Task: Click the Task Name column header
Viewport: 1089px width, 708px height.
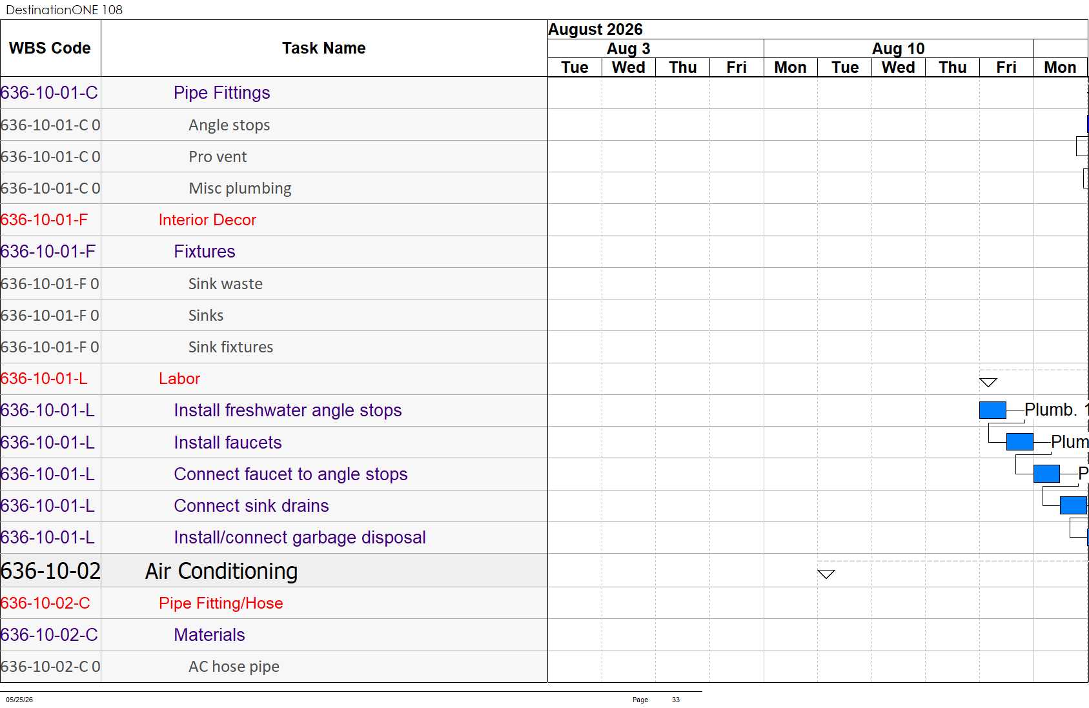Action: pyautogui.click(x=324, y=48)
